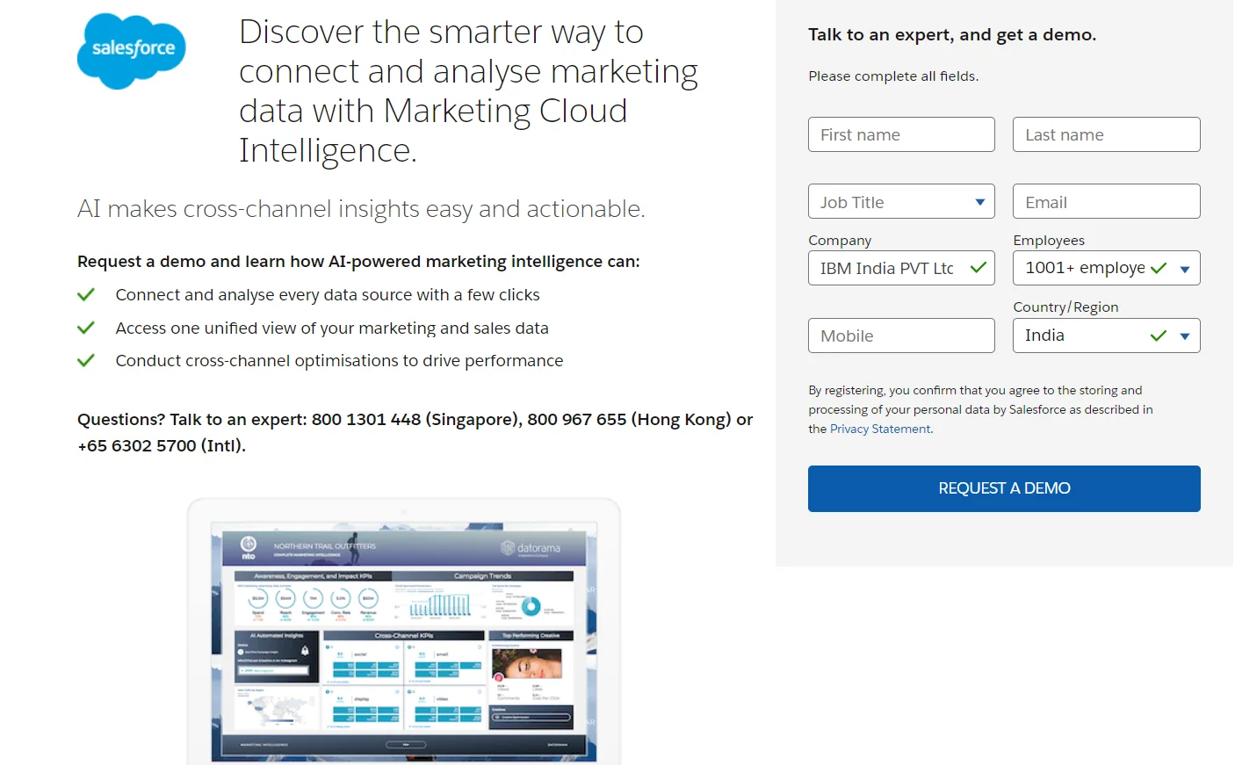Click the "Request a demo and learn how" line
1235x765 pixels.
tap(358, 262)
